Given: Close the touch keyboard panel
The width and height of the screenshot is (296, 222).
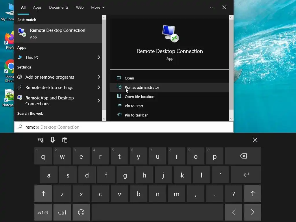Looking at the screenshot, I should click(x=255, y=140).
